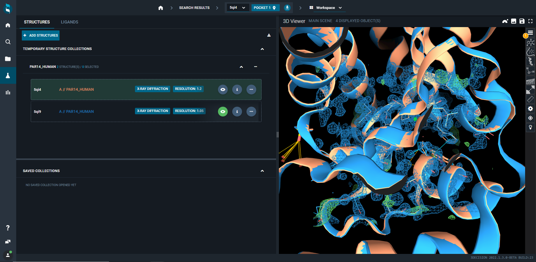Click Resolution 1.2 badge of 5qi4
This screenshot has height=262, width=536.
tap(188, 89)
